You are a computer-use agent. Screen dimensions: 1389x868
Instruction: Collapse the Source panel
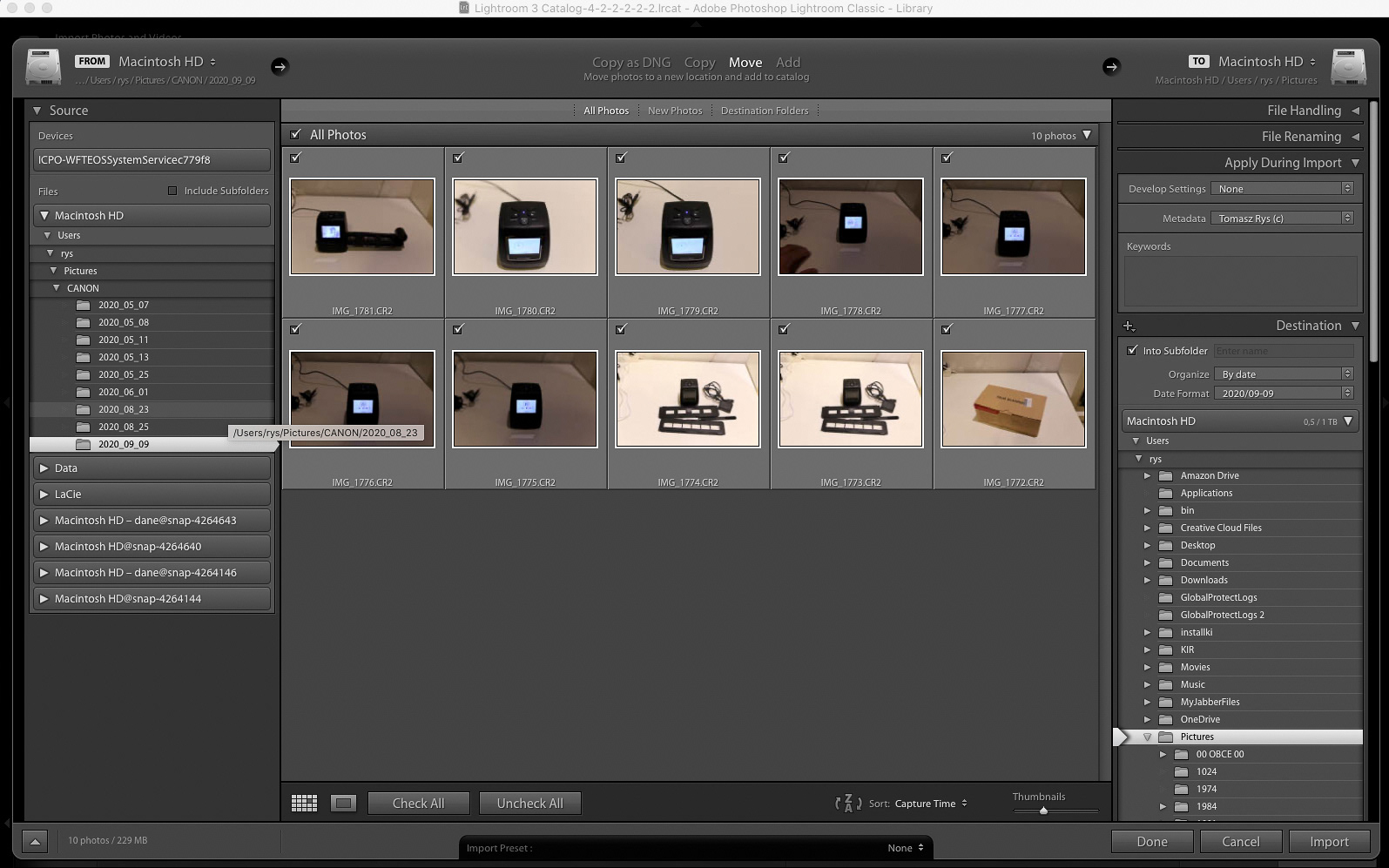[x=37, y=111]
